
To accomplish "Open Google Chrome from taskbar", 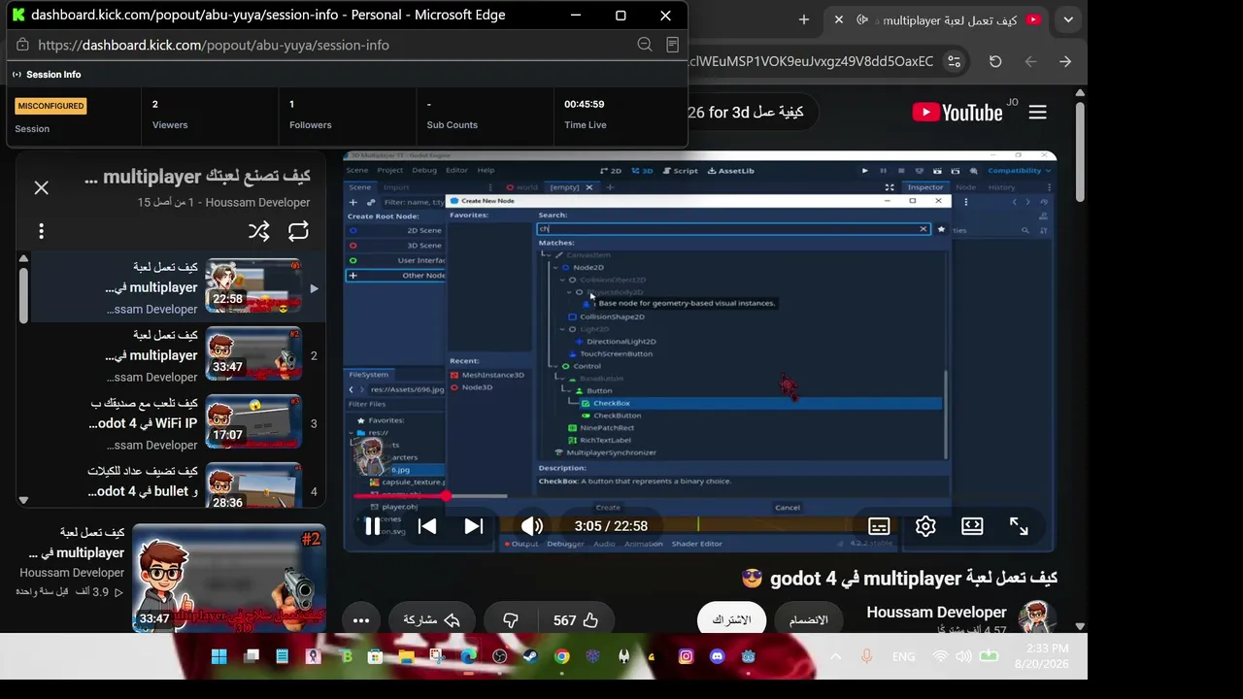I will coord(561,656).
